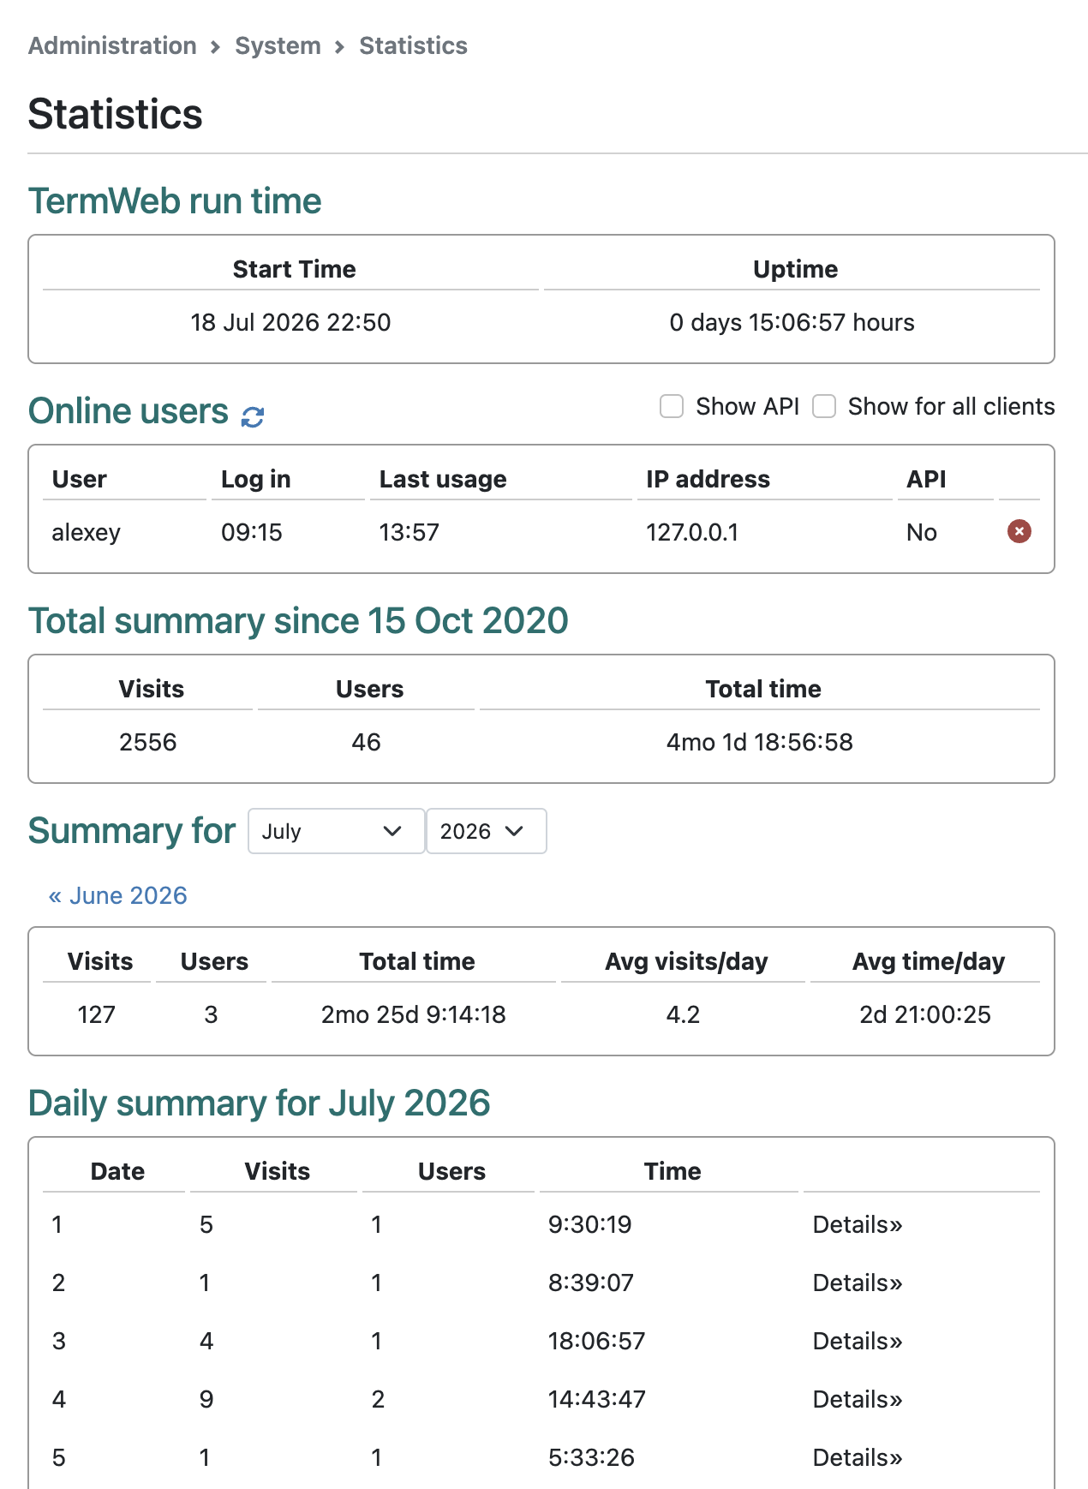View Details for July 2
Image resolution: width=1088 pixels, height=1489 pixels.
click(x=858, y=1283)
